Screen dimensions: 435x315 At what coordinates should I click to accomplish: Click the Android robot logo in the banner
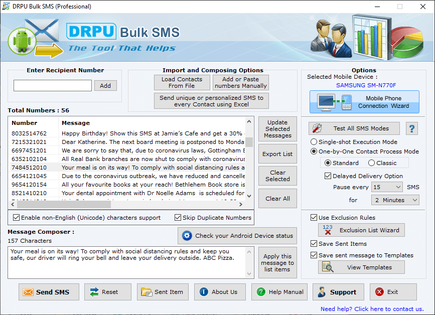point(22,41)
